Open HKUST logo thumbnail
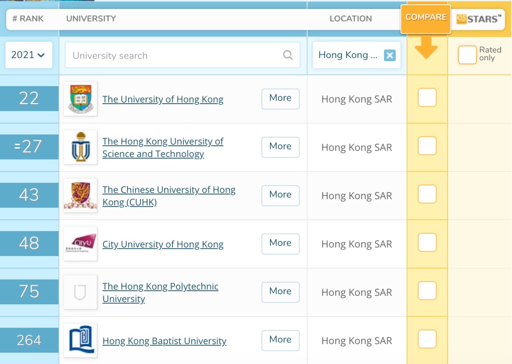 click(x=80, y=147)
